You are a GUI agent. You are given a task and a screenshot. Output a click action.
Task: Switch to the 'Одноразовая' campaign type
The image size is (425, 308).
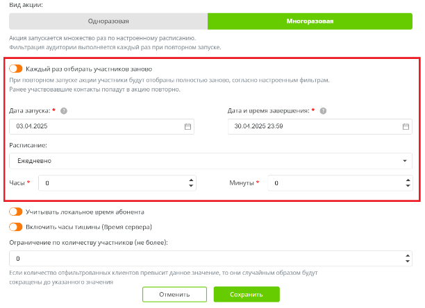click(108, 21)
